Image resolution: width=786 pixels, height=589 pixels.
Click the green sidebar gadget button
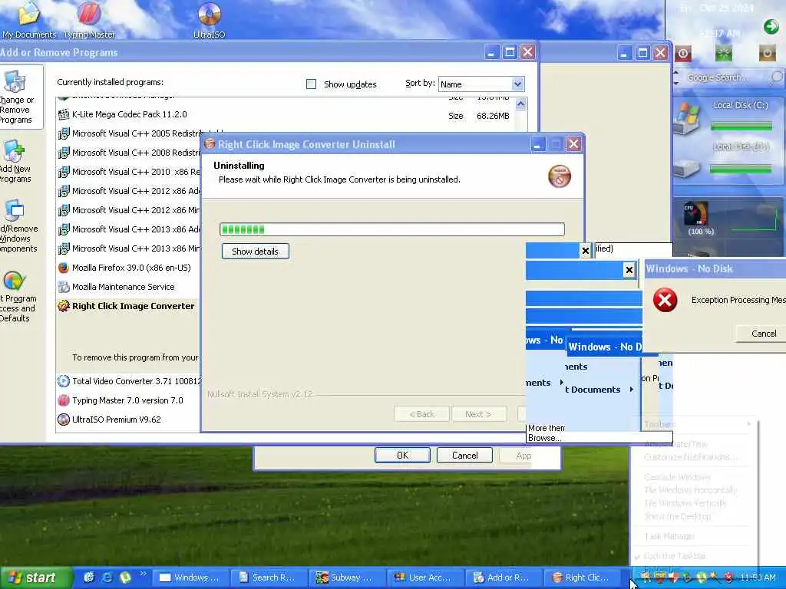click(x=723, y=53)
